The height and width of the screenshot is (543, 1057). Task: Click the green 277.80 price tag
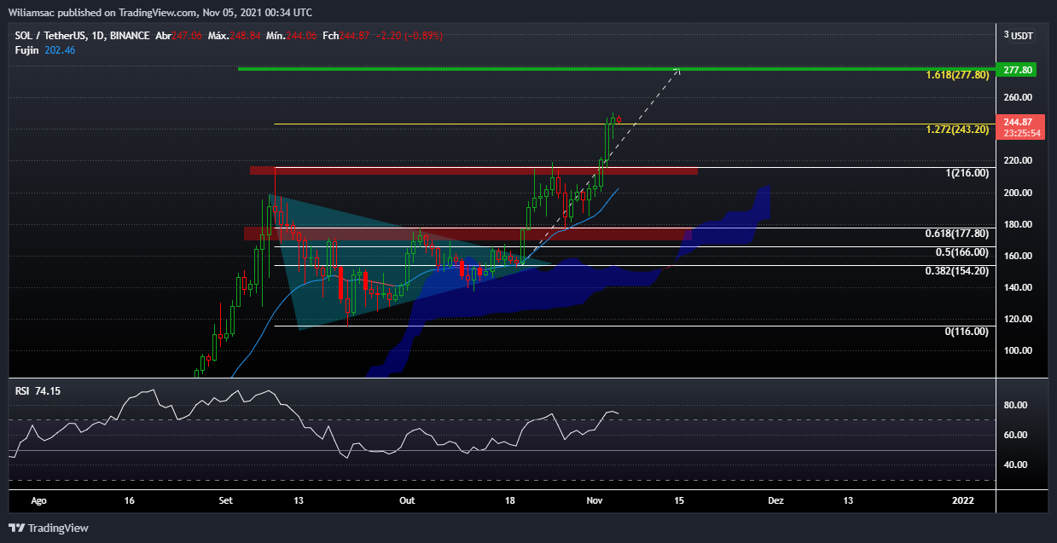pyautogui.click(x=1018, y=69)
